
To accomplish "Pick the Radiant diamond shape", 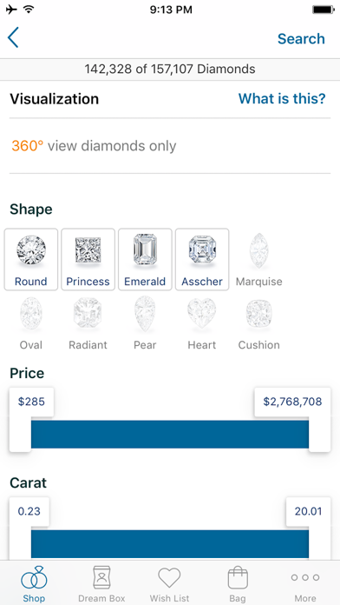I will pyautogui.click(x=88, y=323).
